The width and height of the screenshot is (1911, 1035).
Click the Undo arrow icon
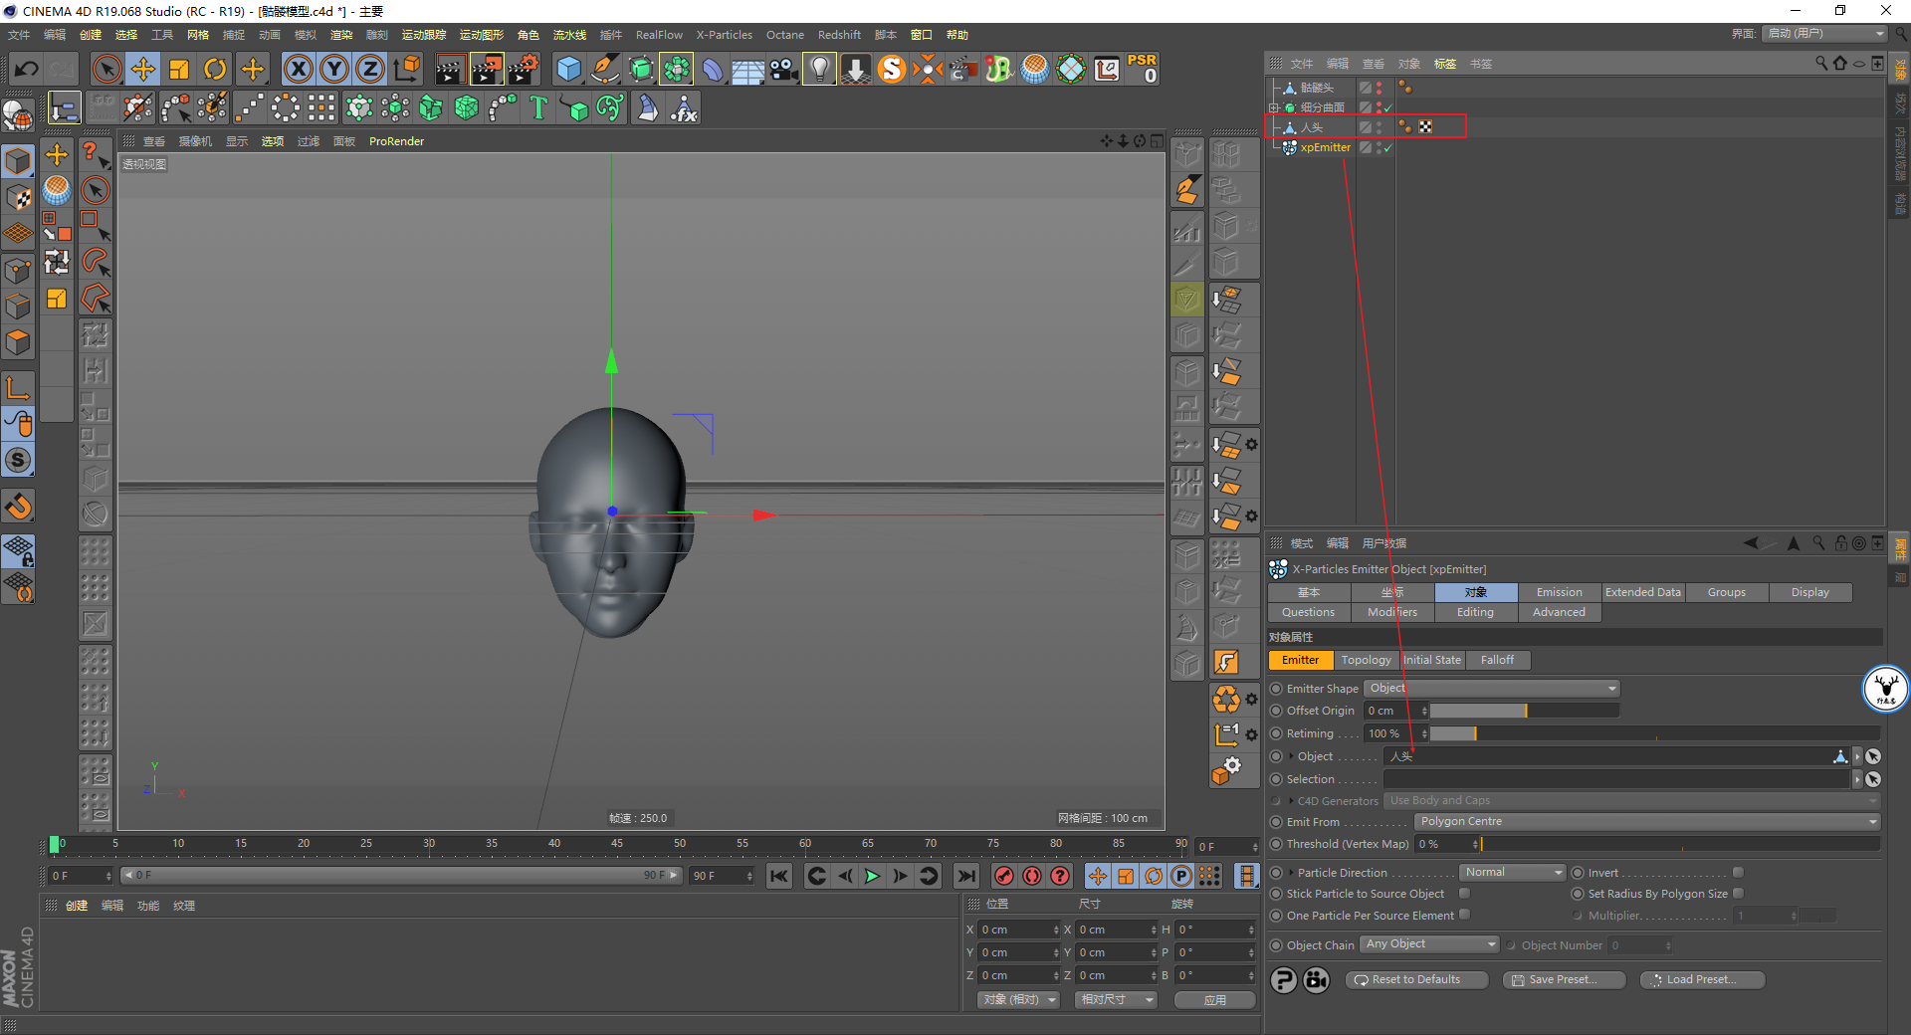tap(27, 69)
